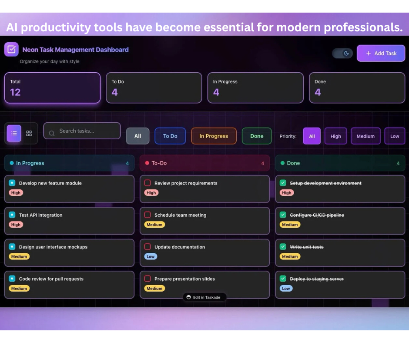Switch to grid view icon

click(29, 133)
